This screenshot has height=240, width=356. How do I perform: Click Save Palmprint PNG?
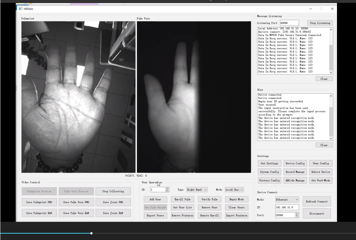39,202
